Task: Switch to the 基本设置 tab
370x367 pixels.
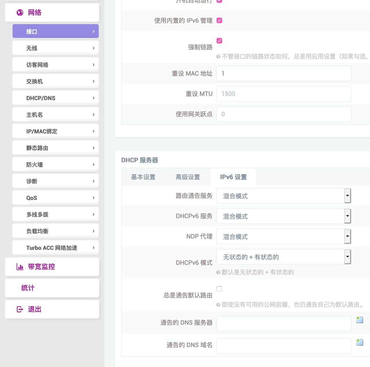Action: 143,177
